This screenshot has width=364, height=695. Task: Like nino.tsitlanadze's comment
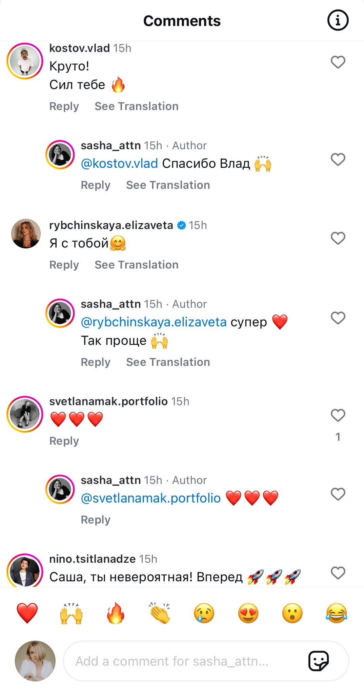click(338, 573)
